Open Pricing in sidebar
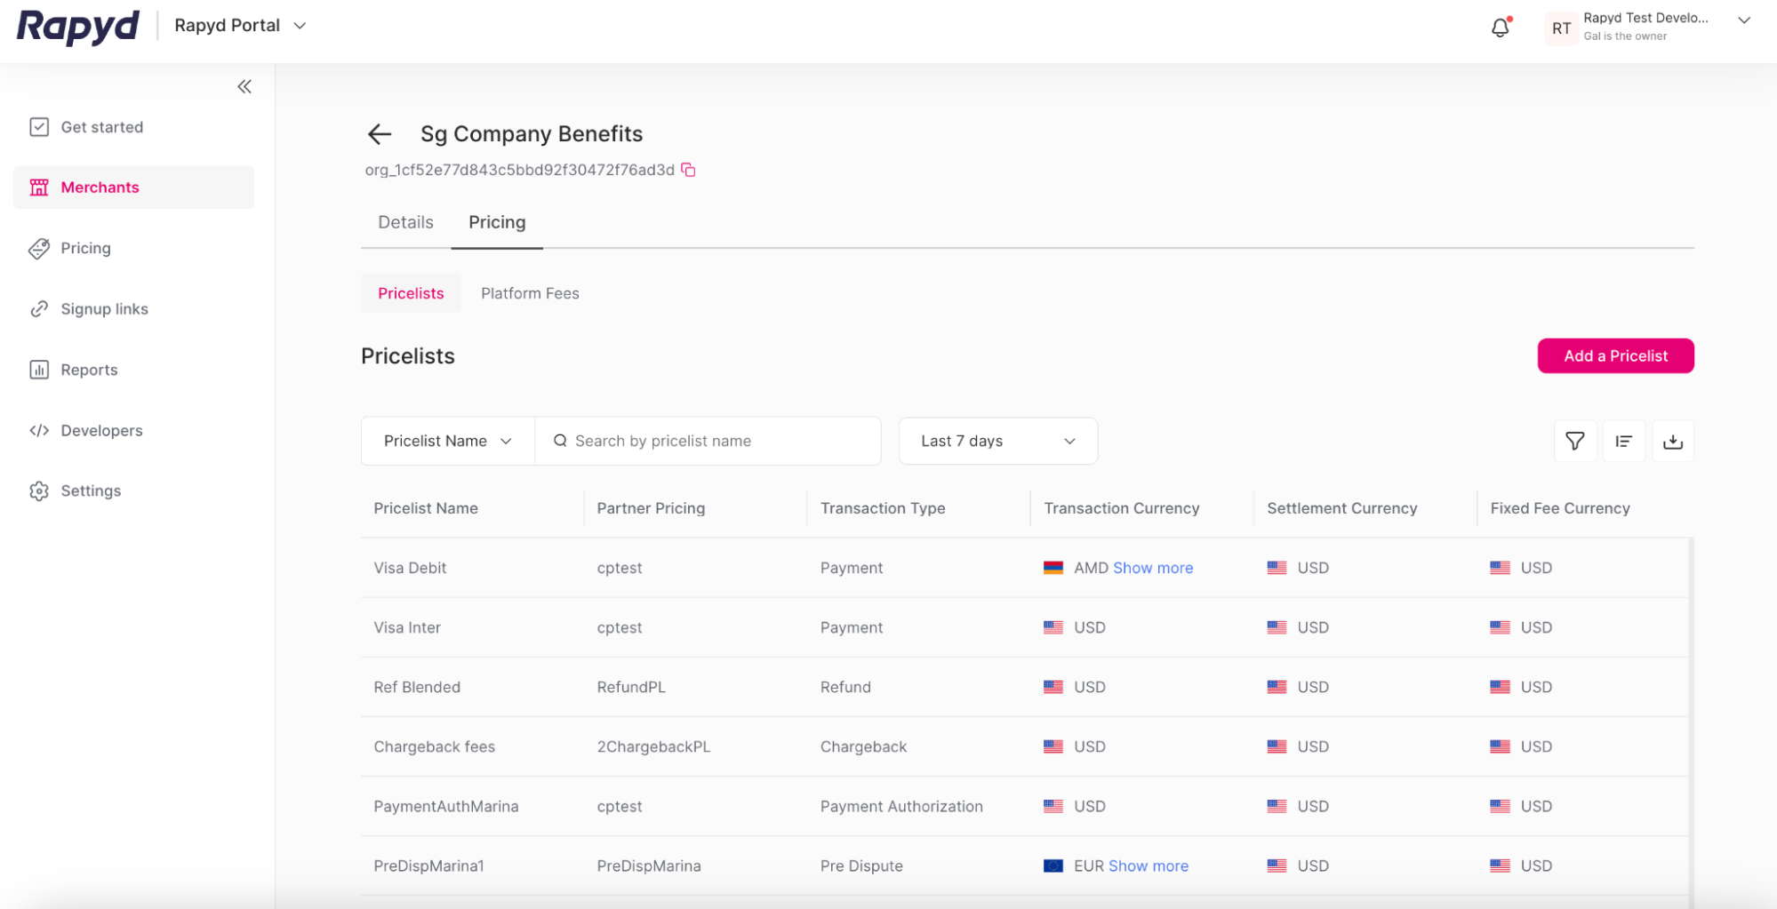Viewport: 1777px width, 909px height. 134,249
